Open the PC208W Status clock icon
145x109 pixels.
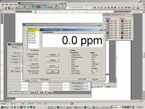(x=32, y=6)
